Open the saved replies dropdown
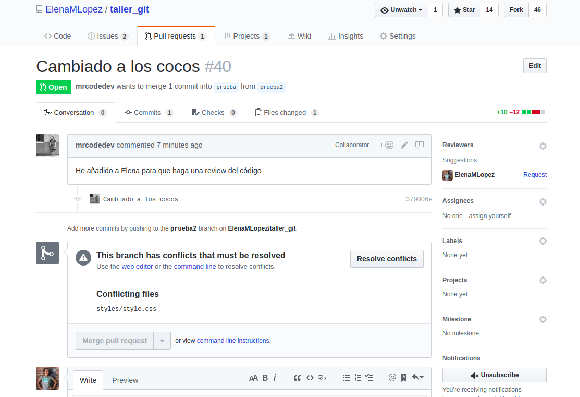 pos(417,377)
